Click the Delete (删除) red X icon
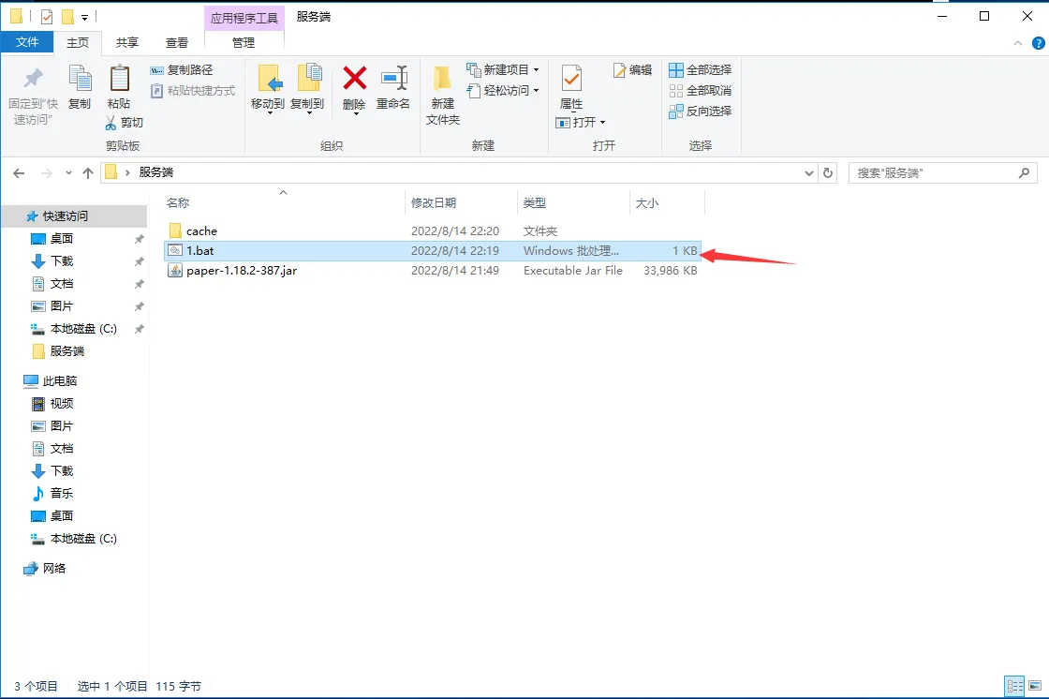 [x=354, y=80]
